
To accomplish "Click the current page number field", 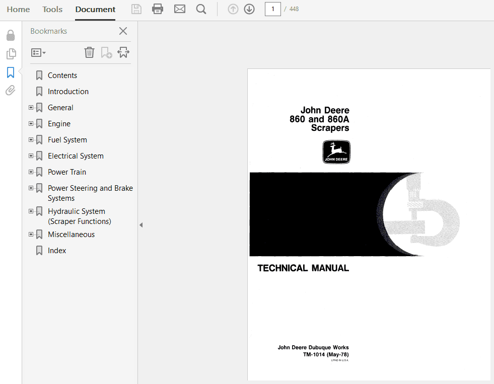I will 272,9.
